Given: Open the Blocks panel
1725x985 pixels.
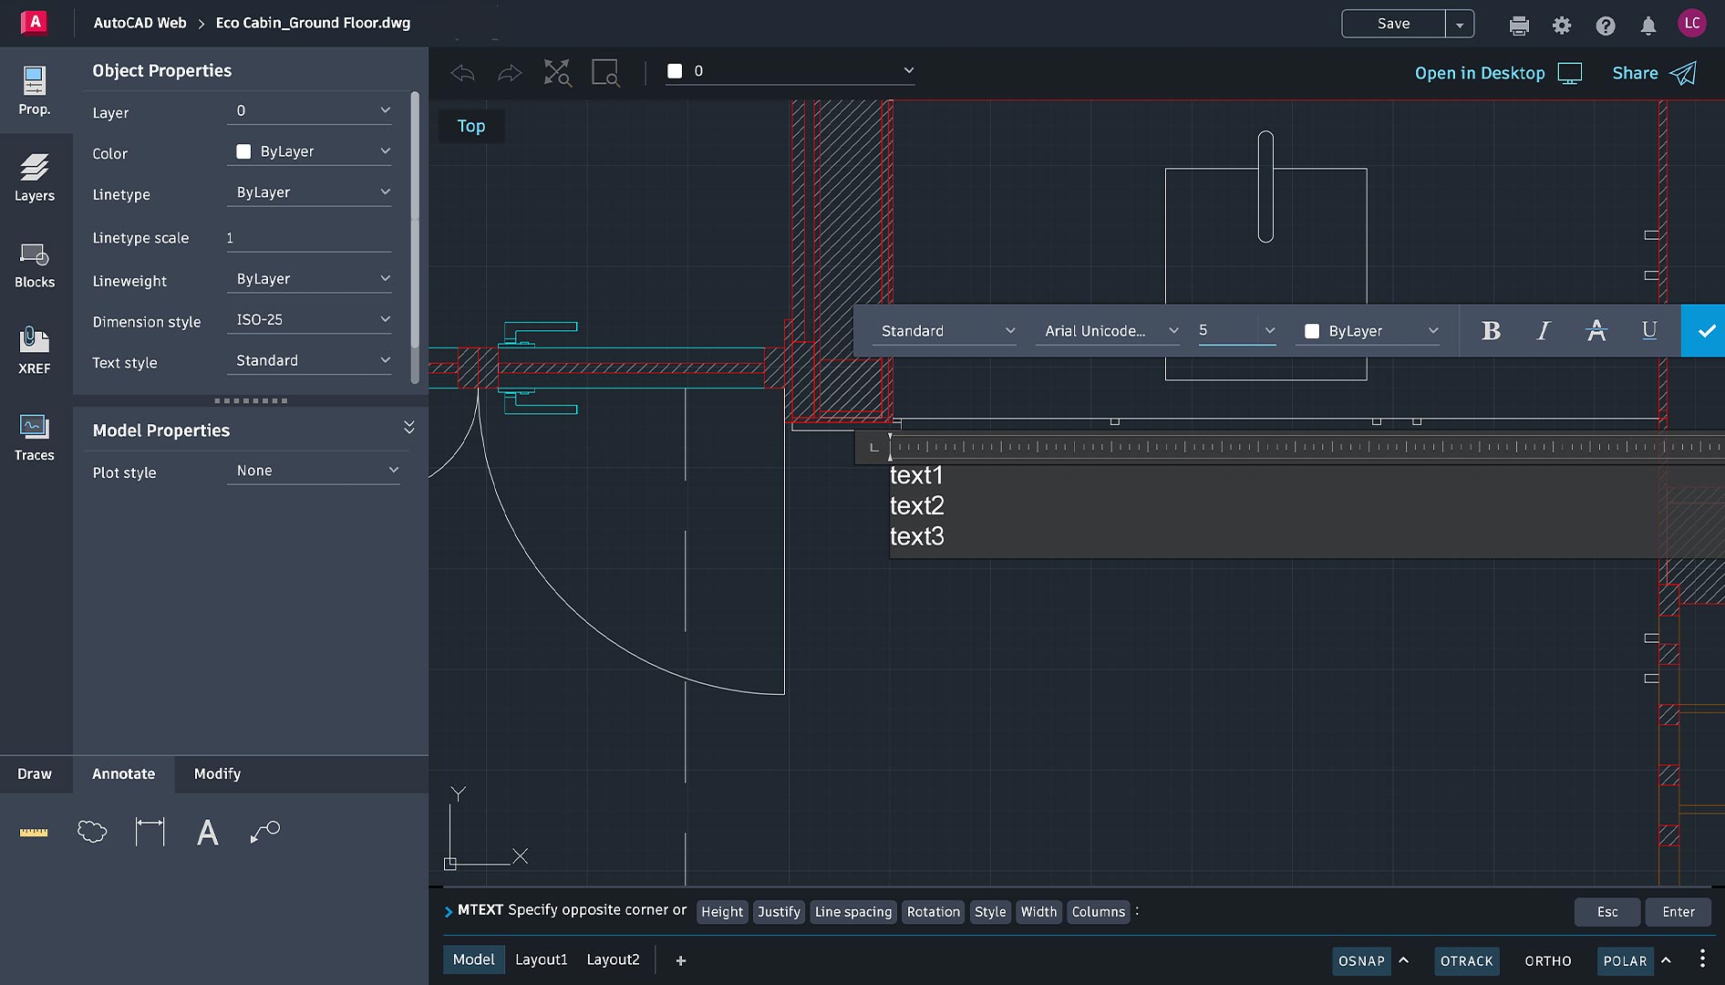Looking at the screenshot, I should [35, 264].
